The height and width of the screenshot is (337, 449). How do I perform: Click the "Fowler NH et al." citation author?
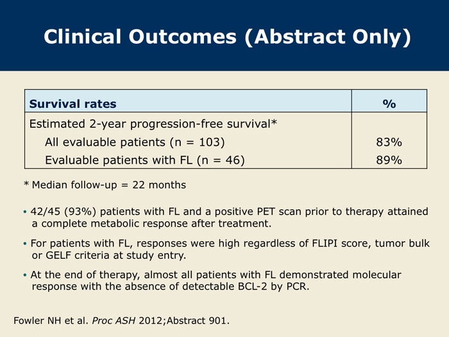[x=53, y=320]
